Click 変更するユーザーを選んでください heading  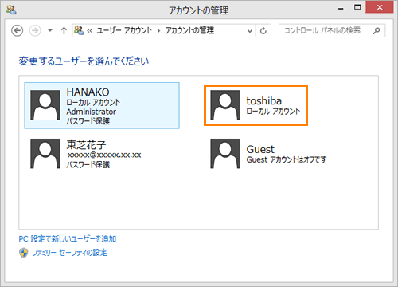(x=84, y=61)
